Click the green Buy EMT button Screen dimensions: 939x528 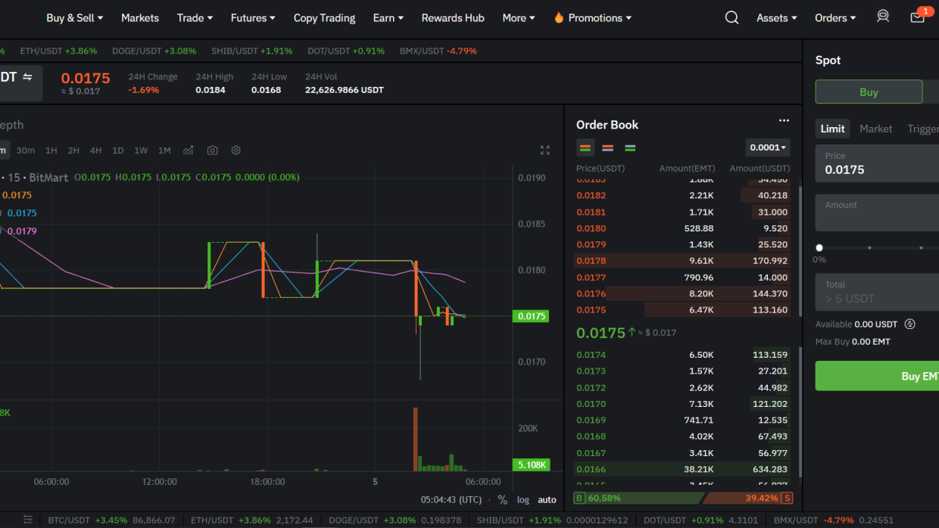pos(877,376)
